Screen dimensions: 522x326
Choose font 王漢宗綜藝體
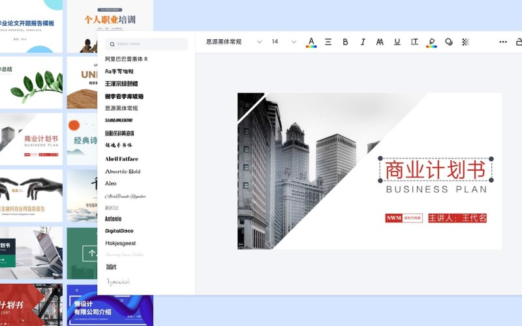(121, 83)
